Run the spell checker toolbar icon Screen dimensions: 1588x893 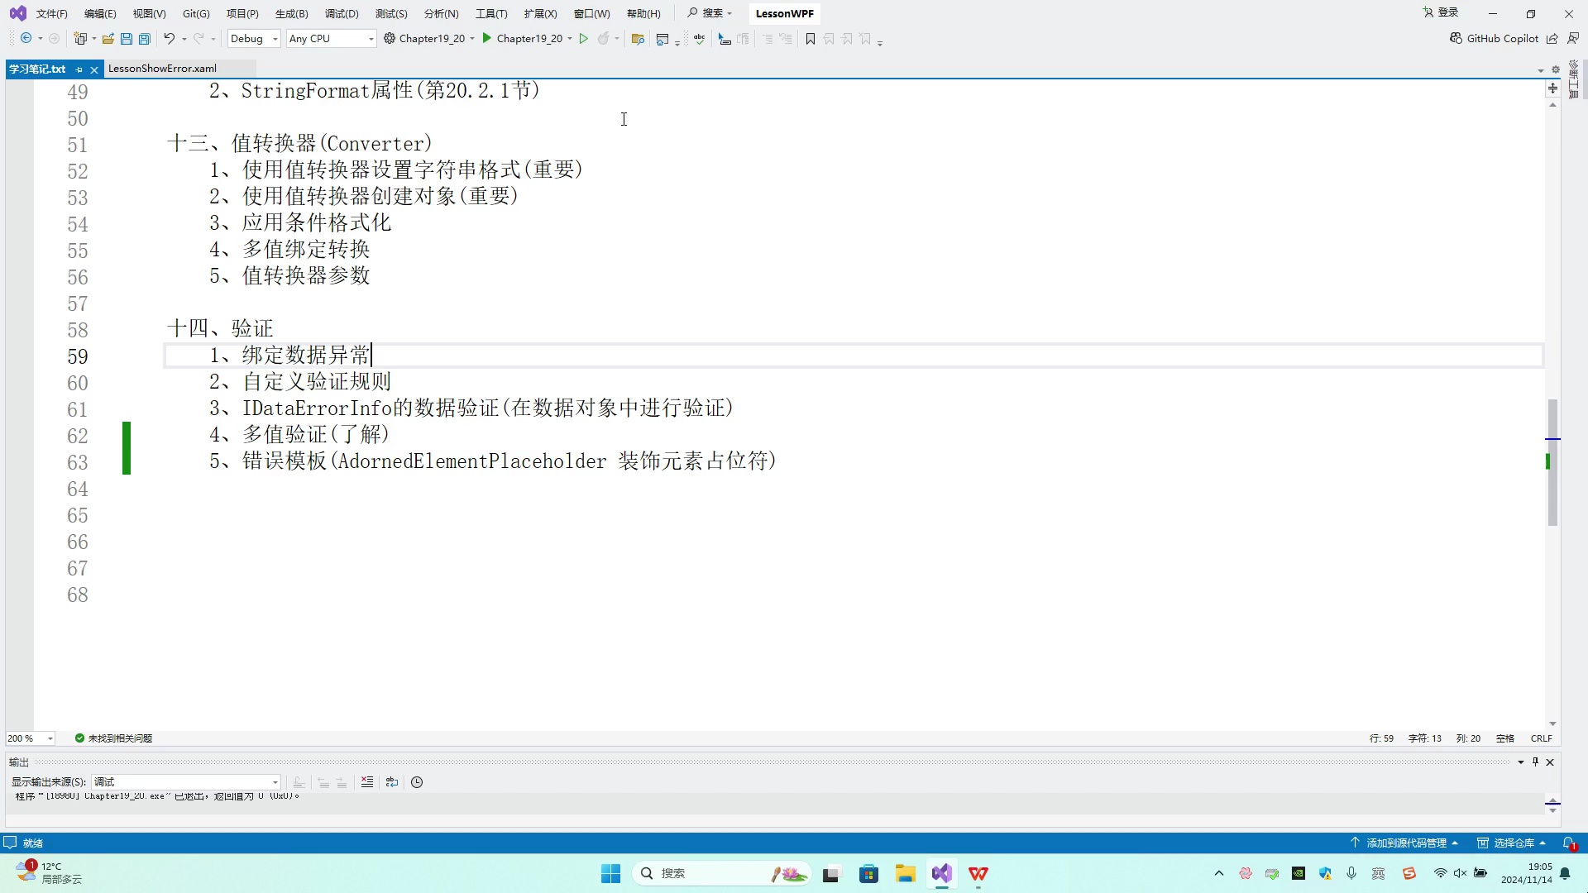coord(699,38)
